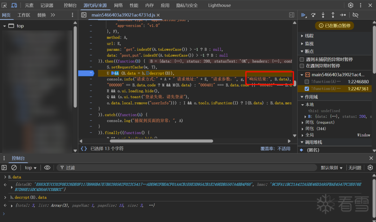The width and height of the screenshot is (376, 222).
Task: Open the 默认级别 log level dropdown
Action: (331, 168)
